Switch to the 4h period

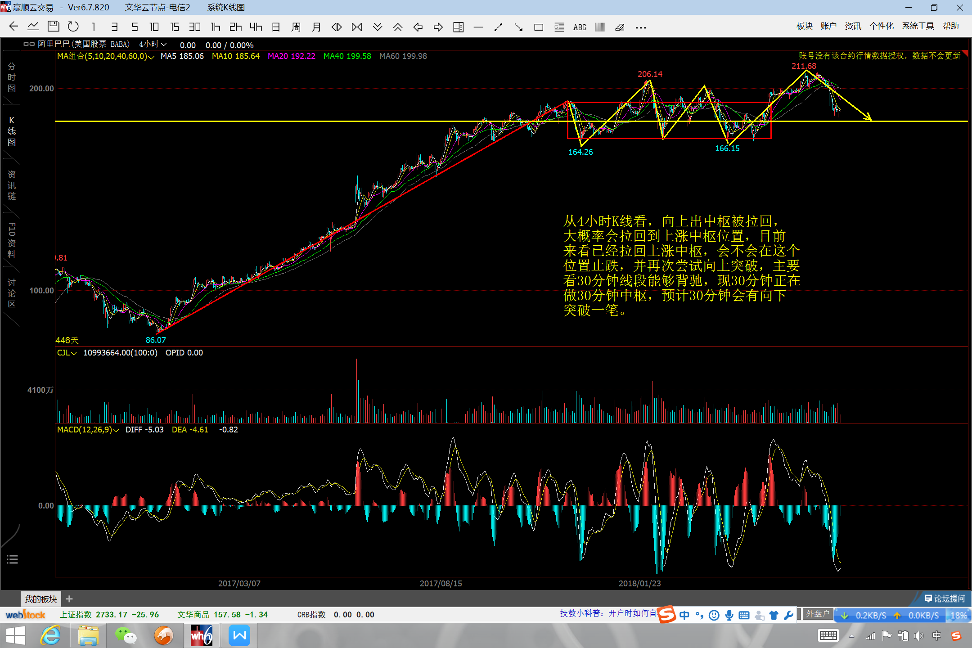point(256,27)
